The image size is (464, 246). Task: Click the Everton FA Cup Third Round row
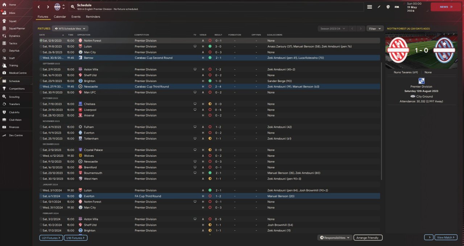tap(210, 196)
